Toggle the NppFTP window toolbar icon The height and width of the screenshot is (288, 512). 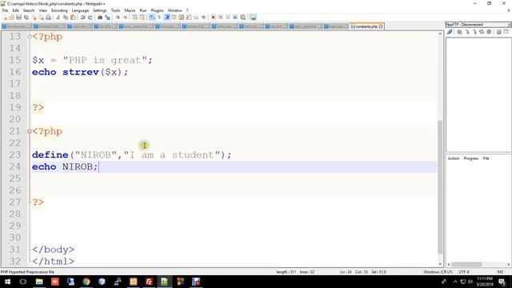[x=253, y=18]
